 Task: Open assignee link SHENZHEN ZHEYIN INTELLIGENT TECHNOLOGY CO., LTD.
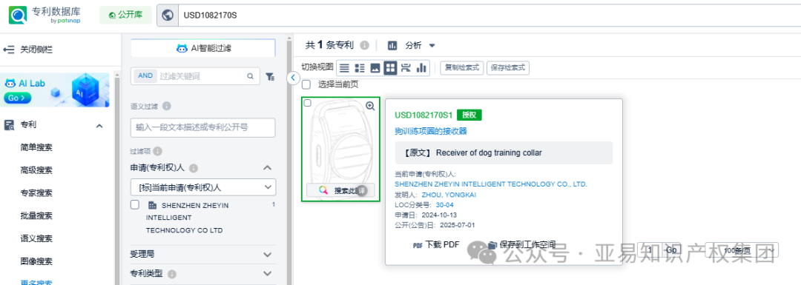tap(491, 184)
